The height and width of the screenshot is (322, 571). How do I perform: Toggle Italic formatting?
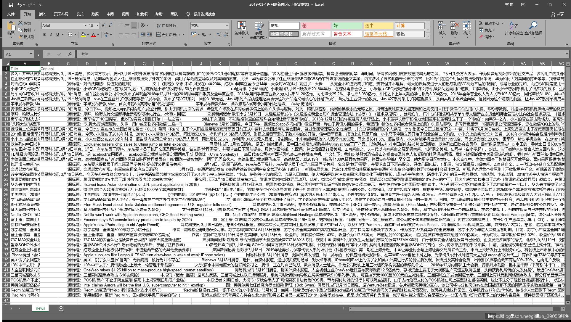click(51, 35)
